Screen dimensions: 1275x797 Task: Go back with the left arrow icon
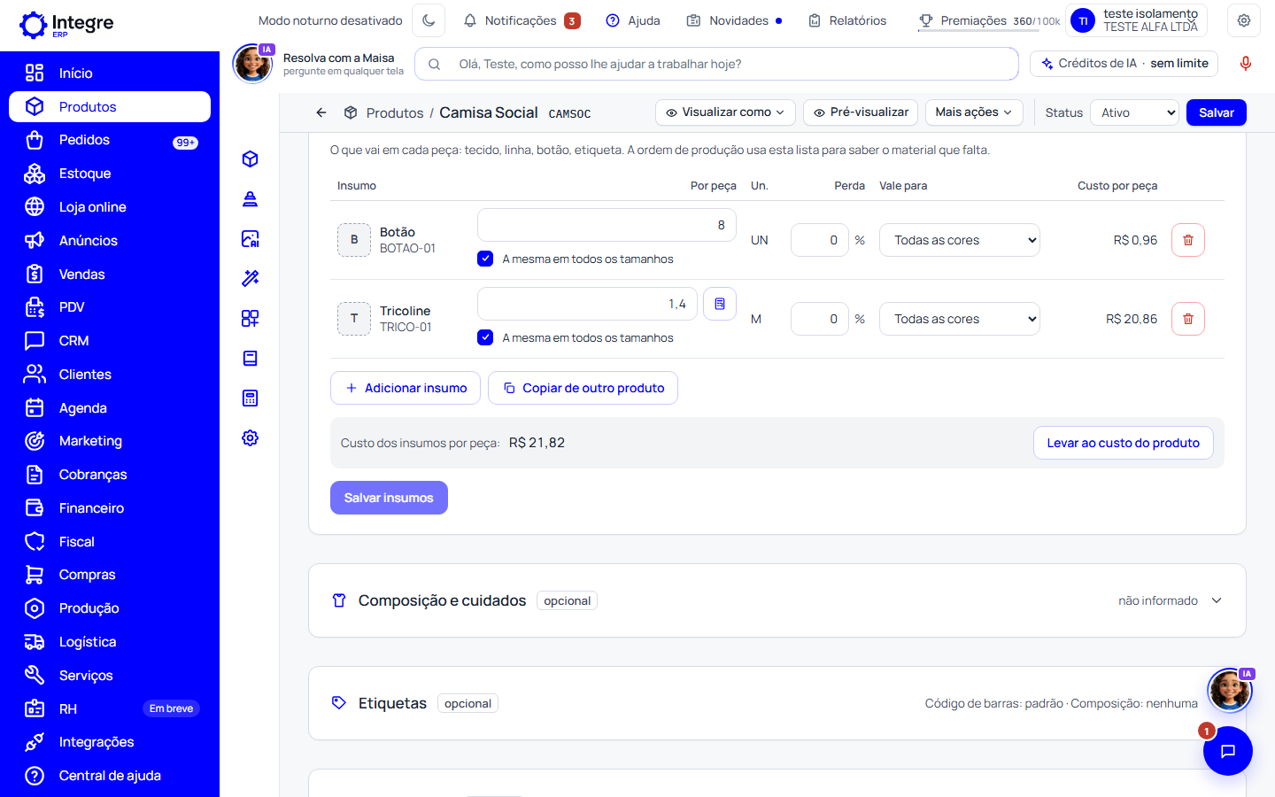point(321,112)
